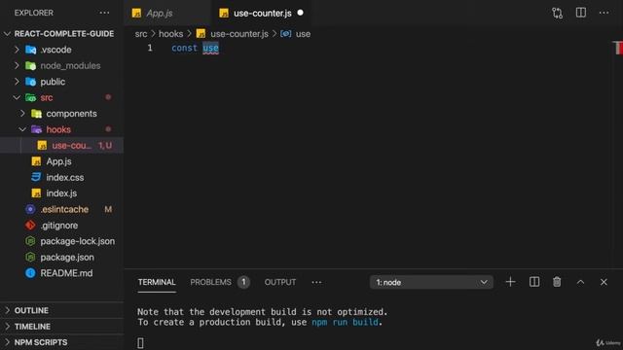Click the README.md info icon
623x350 pixels.
point(30,273)
